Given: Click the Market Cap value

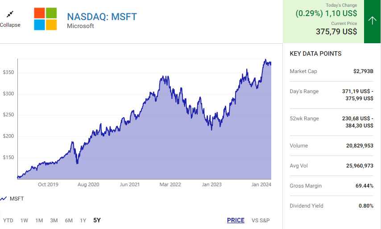Looking at the screenshot, I should pos(363,71).
